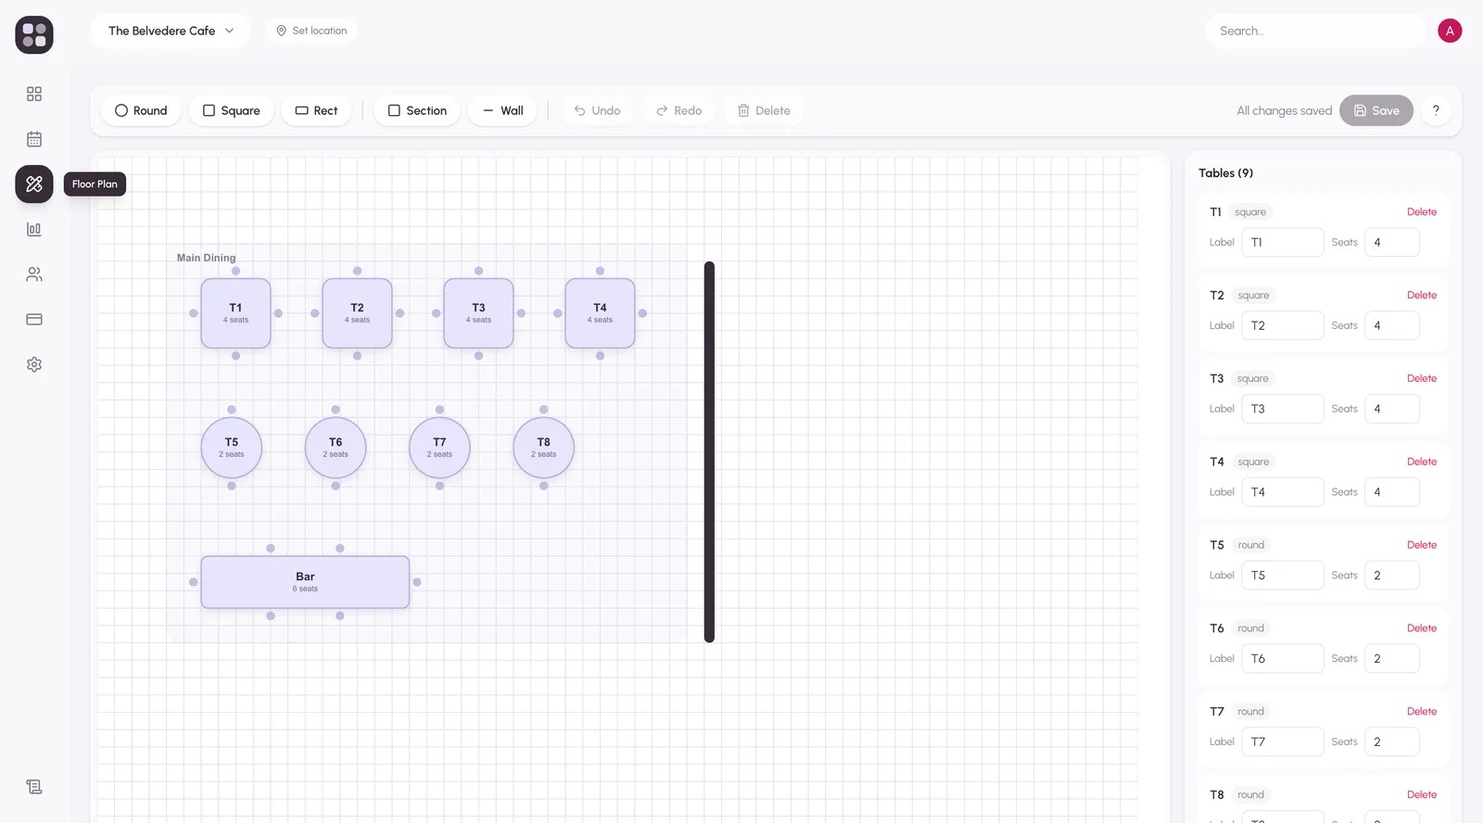Image resolution: width=1483 pixels, height=823 pixels.
Task: Click the Main Dining section label
Action: (x=207, y=258)
